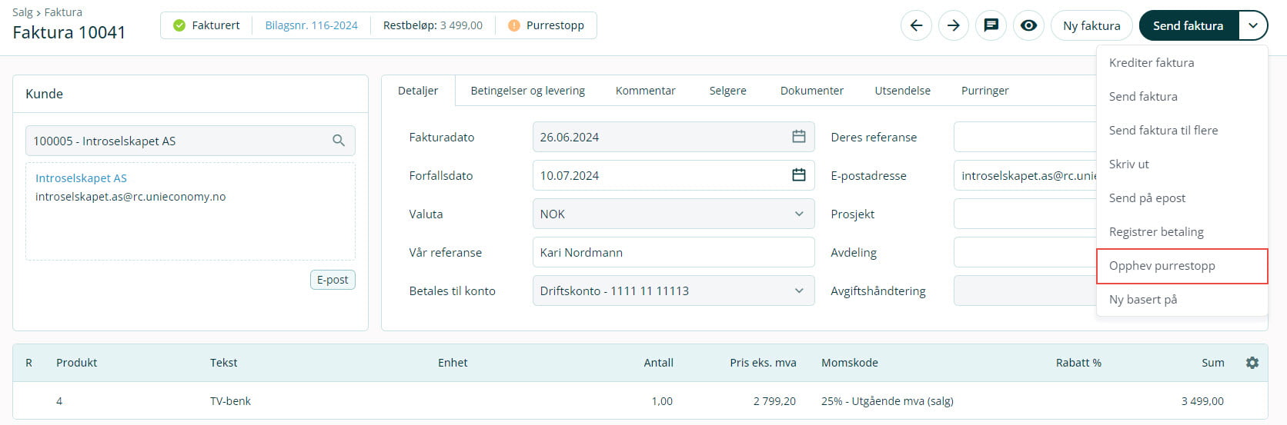Screen dimensions: 1287x425
Task: Open the calendar picker for Forfallsdato
Action: click(798, 175)
